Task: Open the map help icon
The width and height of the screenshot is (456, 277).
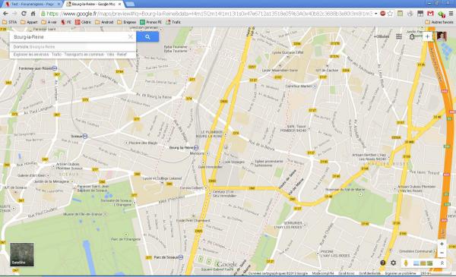Action: [383, 263]
